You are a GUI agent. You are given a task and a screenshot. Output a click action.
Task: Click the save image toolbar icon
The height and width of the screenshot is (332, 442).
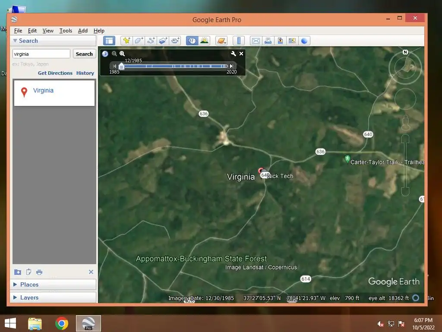click(x=280, y=41)
